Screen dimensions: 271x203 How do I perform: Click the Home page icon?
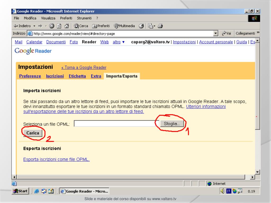[x=66, y=26]
